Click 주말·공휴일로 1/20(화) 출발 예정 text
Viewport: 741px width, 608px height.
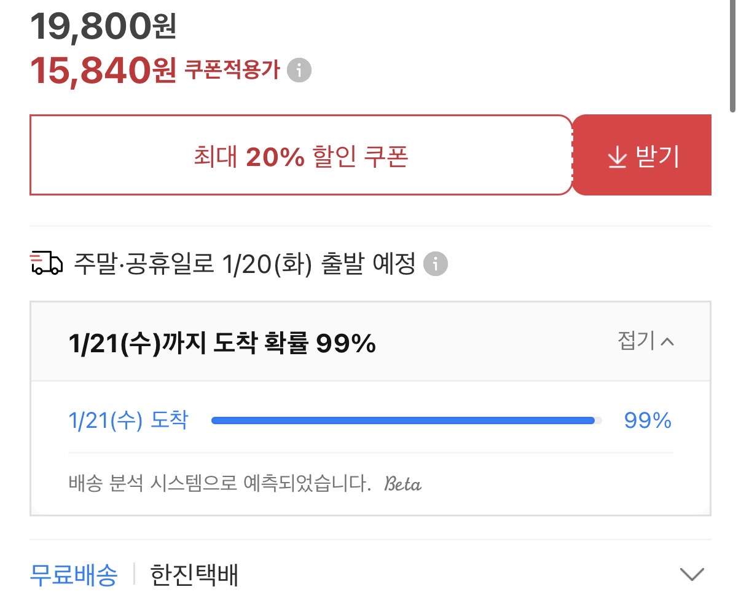(245, 264)
